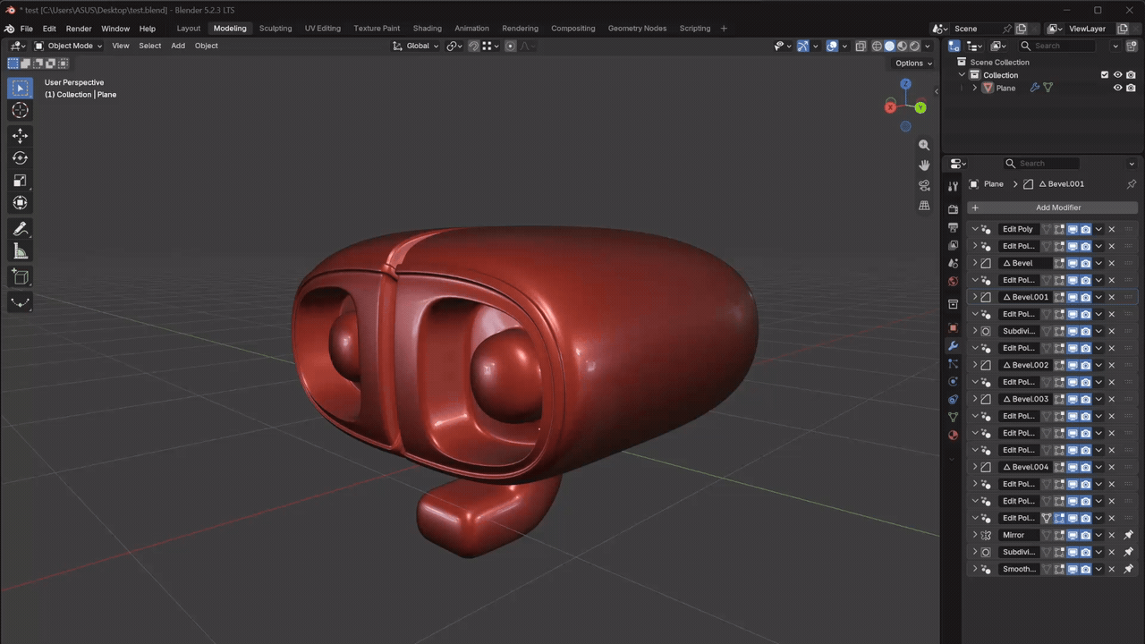Toggle Collection visibility eye in outliner
Image resolution: width=1145 pixels, height=644 pixels.
[x=1117, y=75]
